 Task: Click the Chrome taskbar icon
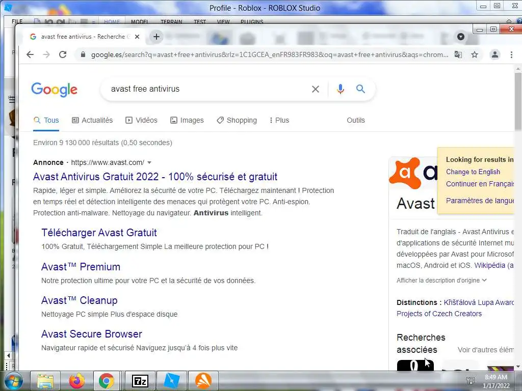[106, 381]
